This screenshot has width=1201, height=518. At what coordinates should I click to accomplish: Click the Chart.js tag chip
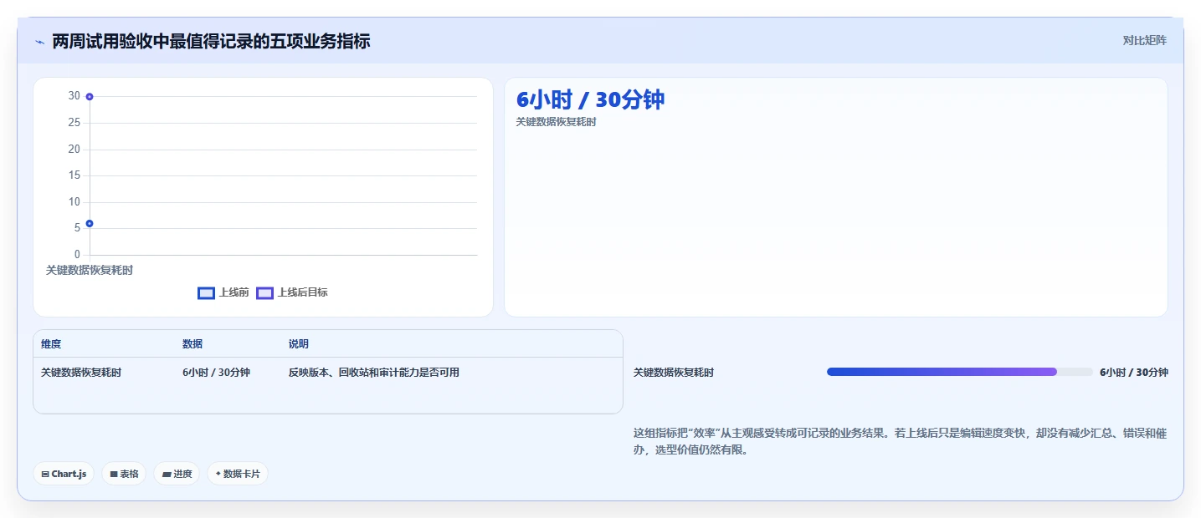coord(64,474)
